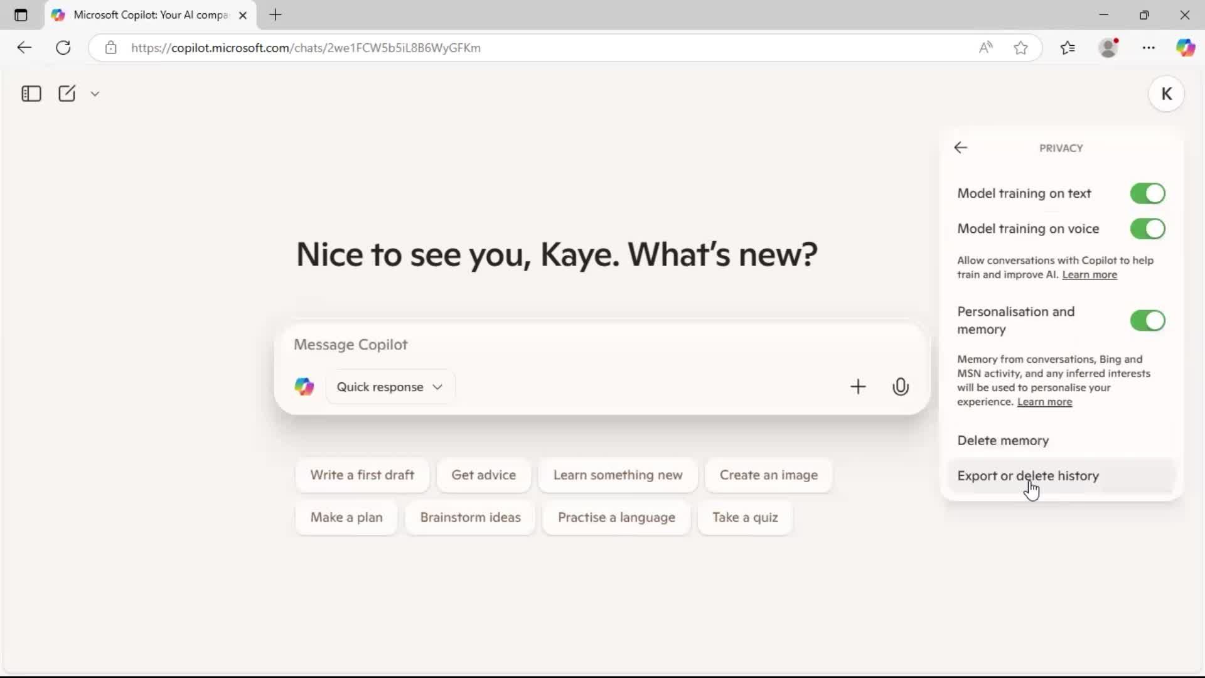Screen dimensions: 1205x678
Task: Pick the Create an image suggestion
Action: [x=769, y=475]
